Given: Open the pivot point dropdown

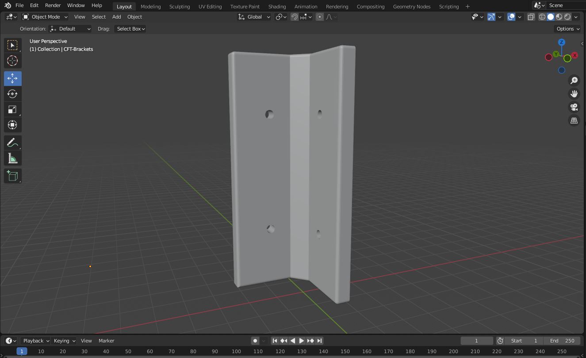Looking at the screenshot, I should 281,17.
